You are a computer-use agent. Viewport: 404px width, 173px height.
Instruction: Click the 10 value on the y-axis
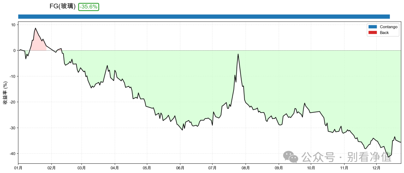point(13,25)
